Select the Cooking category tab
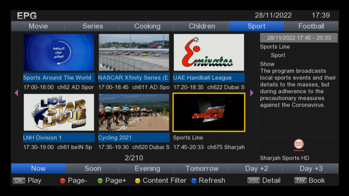The image size is (349, 196). tap(147, 26)
